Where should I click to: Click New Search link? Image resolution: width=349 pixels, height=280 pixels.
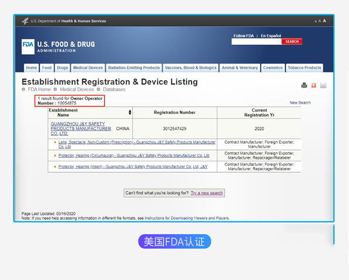point(300,103)
